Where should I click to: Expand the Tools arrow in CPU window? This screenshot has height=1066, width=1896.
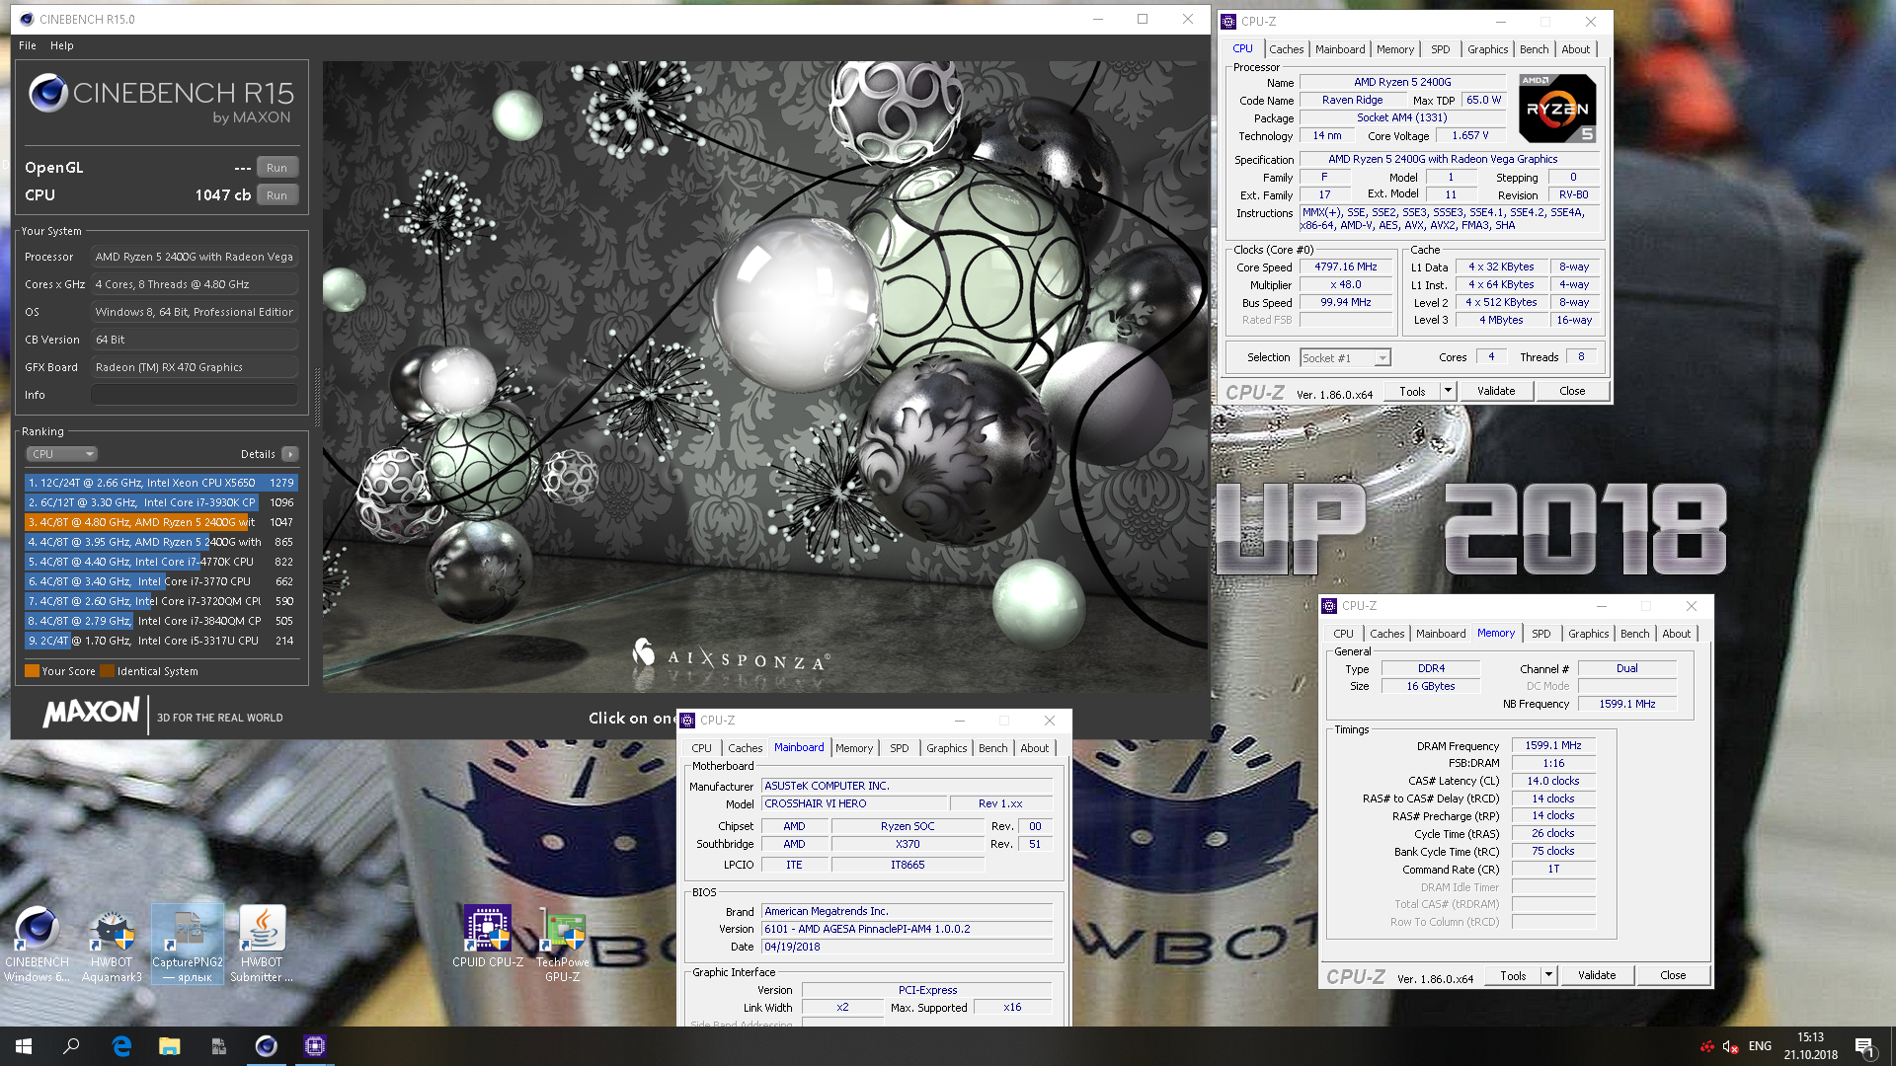click(x=1448, y=391)
